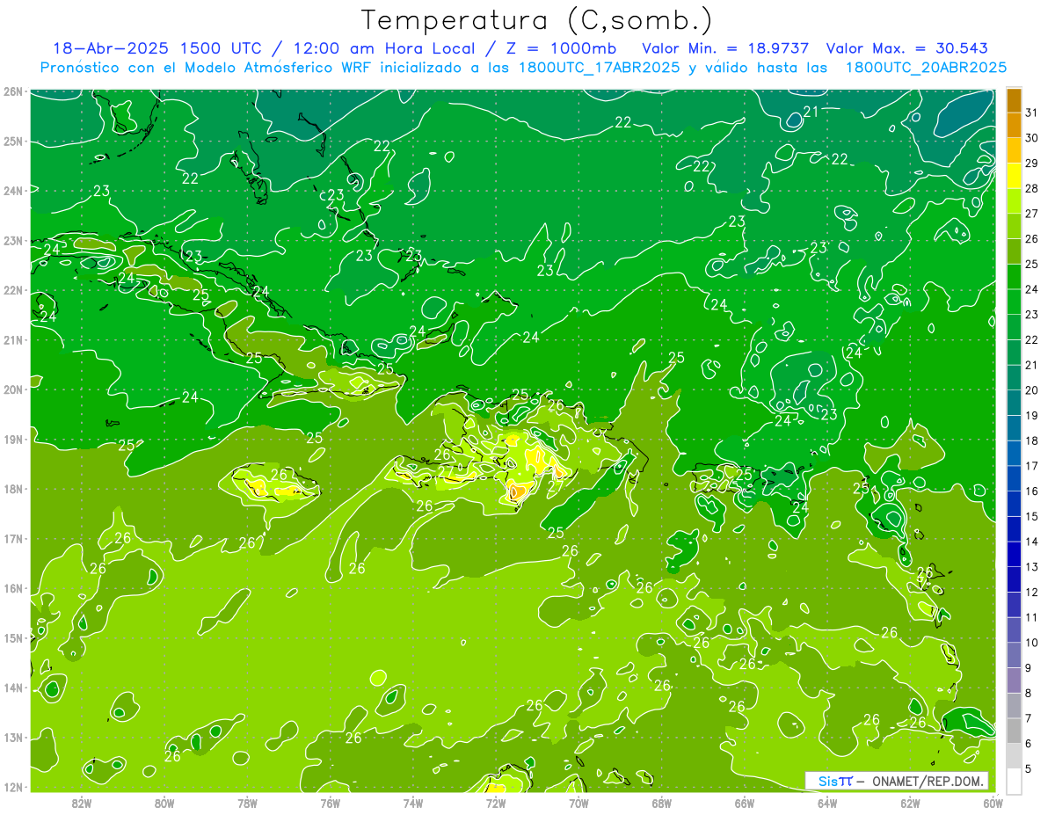Screen dimensions: 1055x815
Task: Click the longitude label 74W
Action: pos(413,802)
